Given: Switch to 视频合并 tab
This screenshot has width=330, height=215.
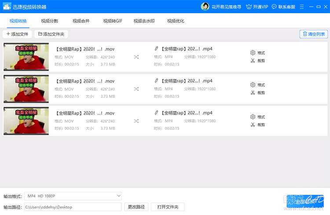Looking at the screenshot, I should click(x=81, y=21).
